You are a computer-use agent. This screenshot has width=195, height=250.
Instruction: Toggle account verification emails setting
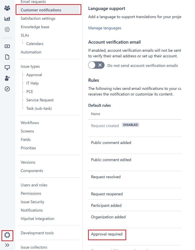click(x=96, y=65)
